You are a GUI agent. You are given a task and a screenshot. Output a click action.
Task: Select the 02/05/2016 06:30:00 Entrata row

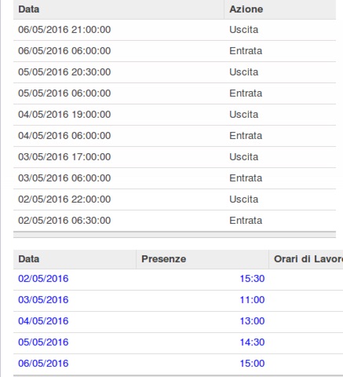[174, 221]
